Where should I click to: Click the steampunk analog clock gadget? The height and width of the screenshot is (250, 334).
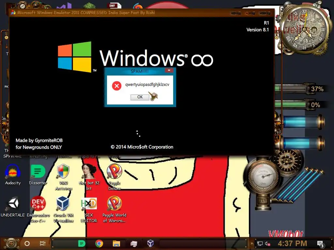[304, 29]
